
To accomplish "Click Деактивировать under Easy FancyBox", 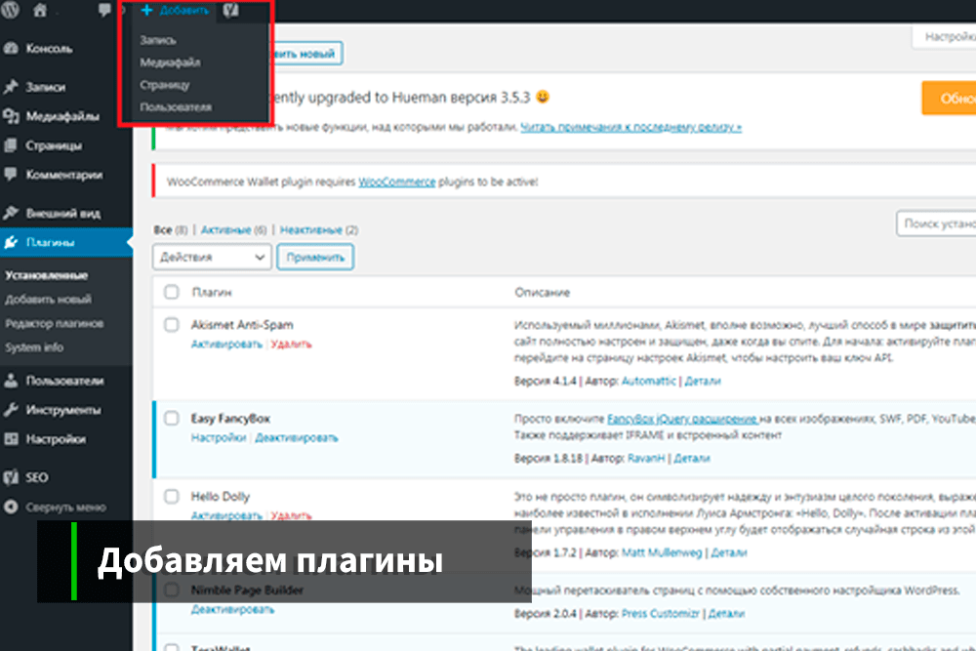I will tap(297, 438).
